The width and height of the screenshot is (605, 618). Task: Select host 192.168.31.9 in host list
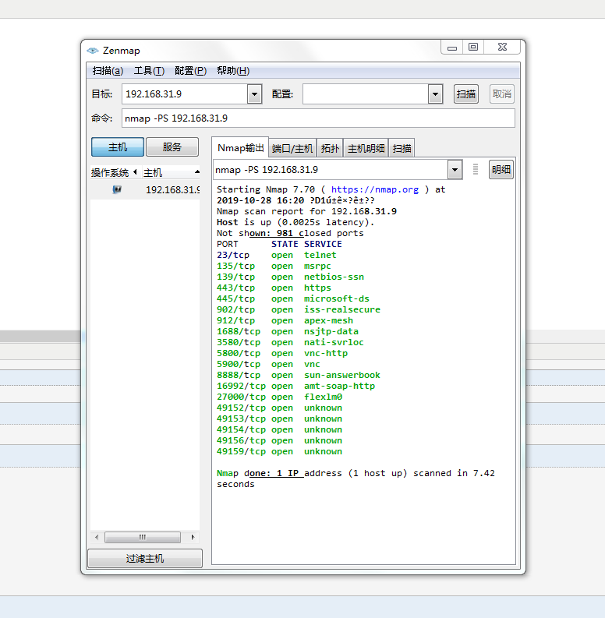145,189
